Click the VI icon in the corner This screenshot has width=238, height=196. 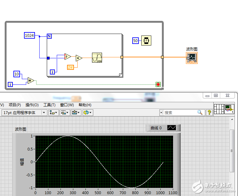(x=229, y=109)
